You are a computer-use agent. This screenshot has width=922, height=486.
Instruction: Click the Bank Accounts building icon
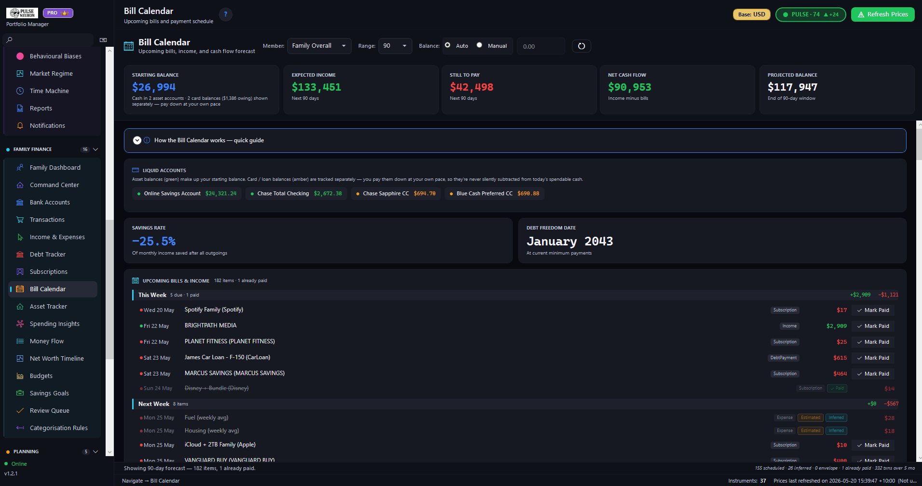pyautogui.click(x=20, y=202)
